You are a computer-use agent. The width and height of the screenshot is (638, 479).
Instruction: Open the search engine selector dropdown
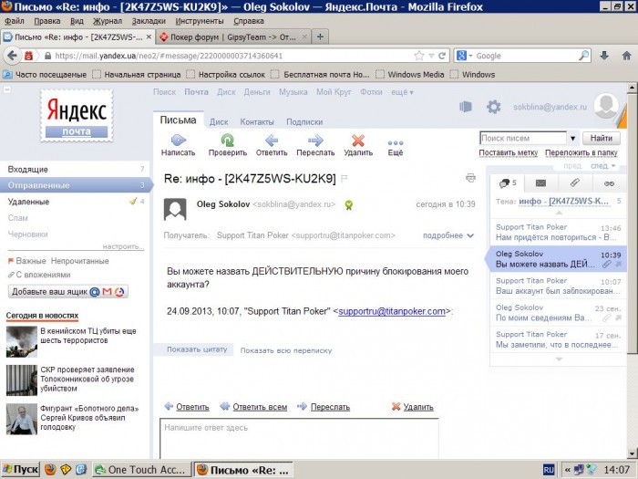[465, 56]
